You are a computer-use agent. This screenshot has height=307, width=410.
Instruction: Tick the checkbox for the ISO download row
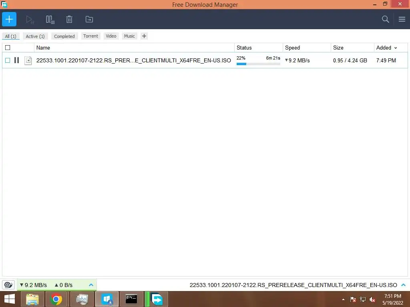tap(8, 60)
